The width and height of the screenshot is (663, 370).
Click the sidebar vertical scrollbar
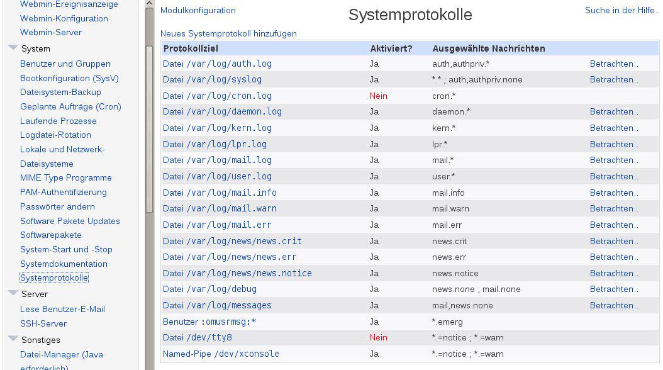pyautogui.click(x=149, y=126)
